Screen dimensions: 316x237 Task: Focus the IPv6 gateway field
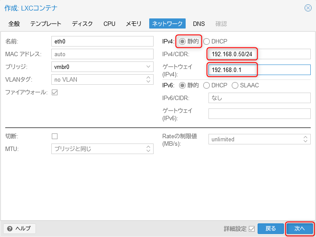(259, 114)
